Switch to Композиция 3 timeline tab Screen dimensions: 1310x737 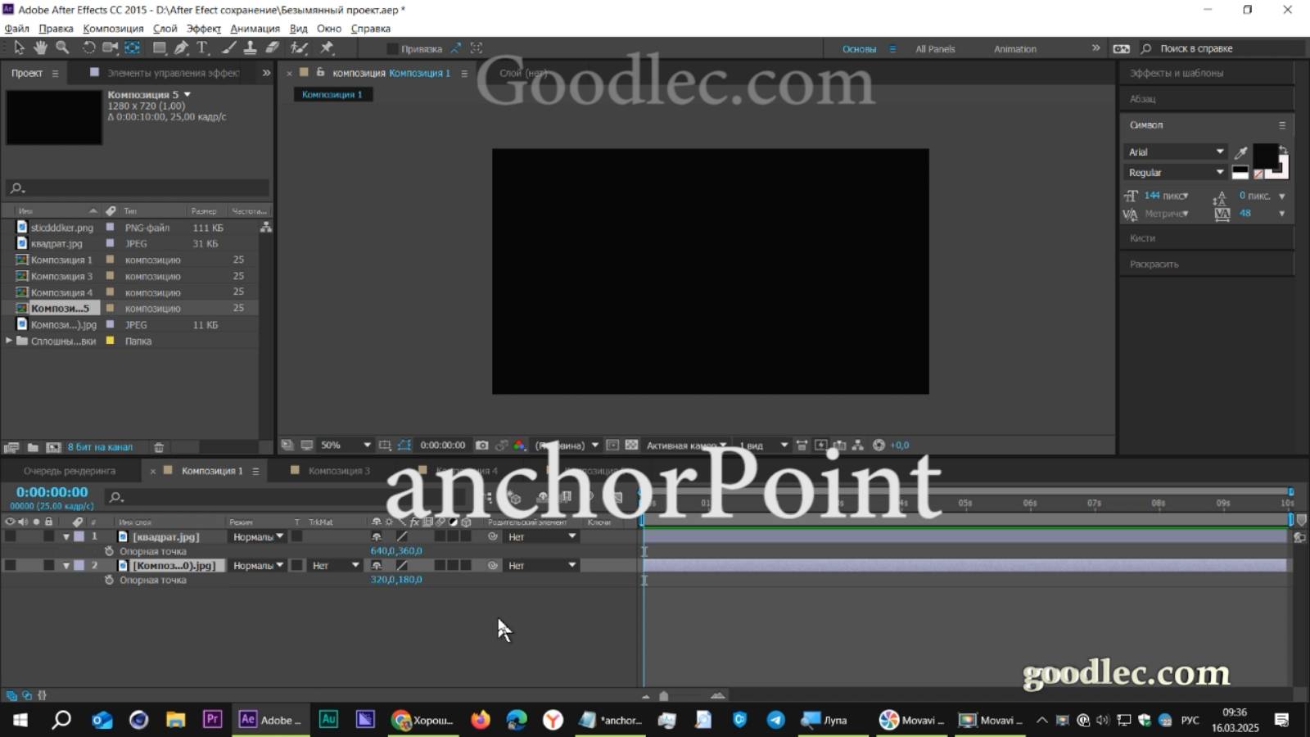338,471
